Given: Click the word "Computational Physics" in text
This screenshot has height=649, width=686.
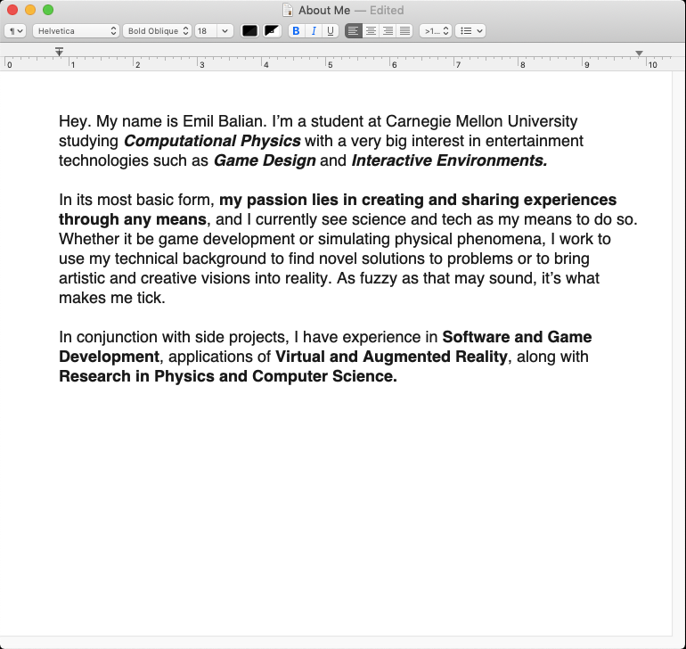Looking at the screenshot, I should click(x=212, y=141).
